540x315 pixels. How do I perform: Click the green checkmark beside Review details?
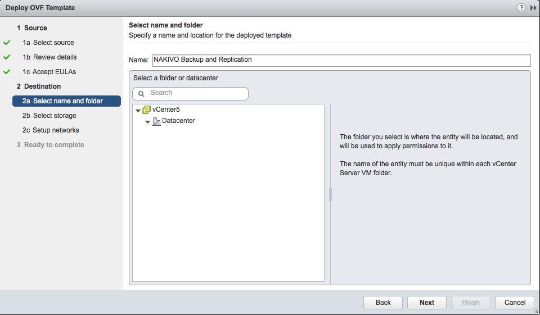point(7,57)
